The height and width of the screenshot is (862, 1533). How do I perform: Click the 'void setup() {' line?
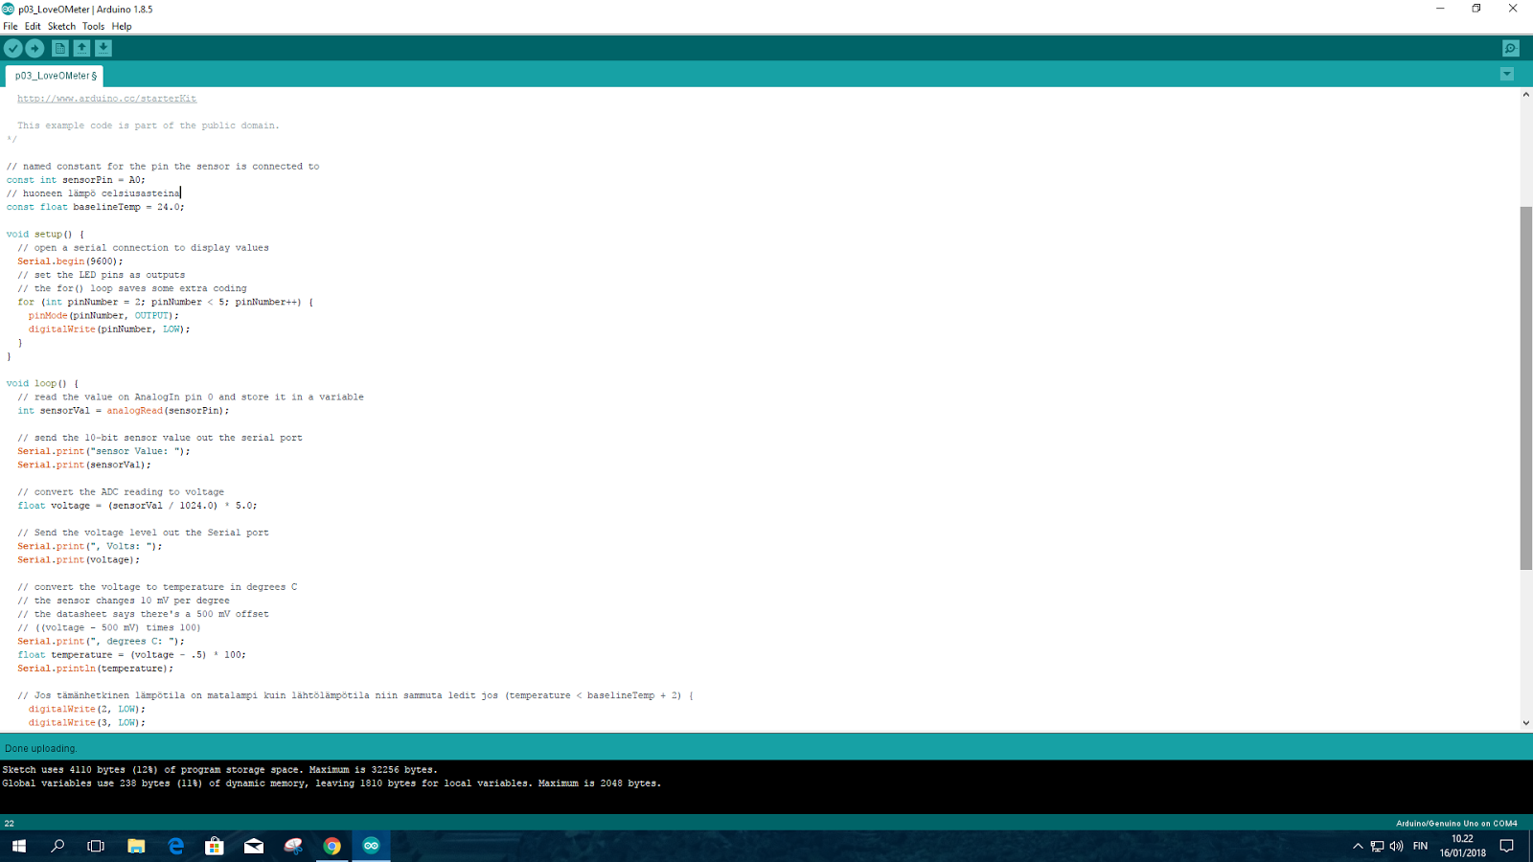click(45, 234)
